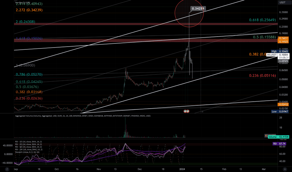Viewport: 292px width, 172px height.
Task: Click the 0.35000 price scale value
Action: [284, 12]
